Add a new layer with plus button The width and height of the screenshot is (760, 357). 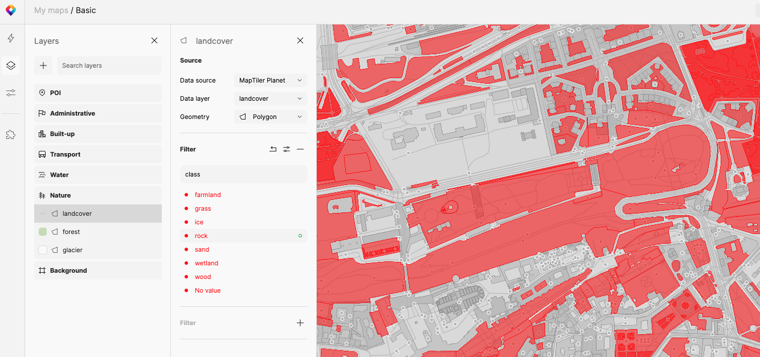[x=43, y=65]
